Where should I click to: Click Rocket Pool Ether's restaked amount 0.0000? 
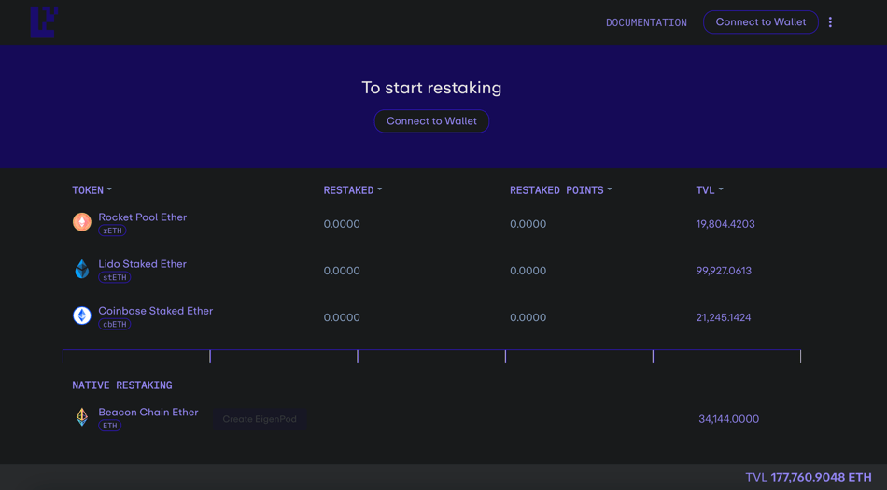tap(342, 224)
